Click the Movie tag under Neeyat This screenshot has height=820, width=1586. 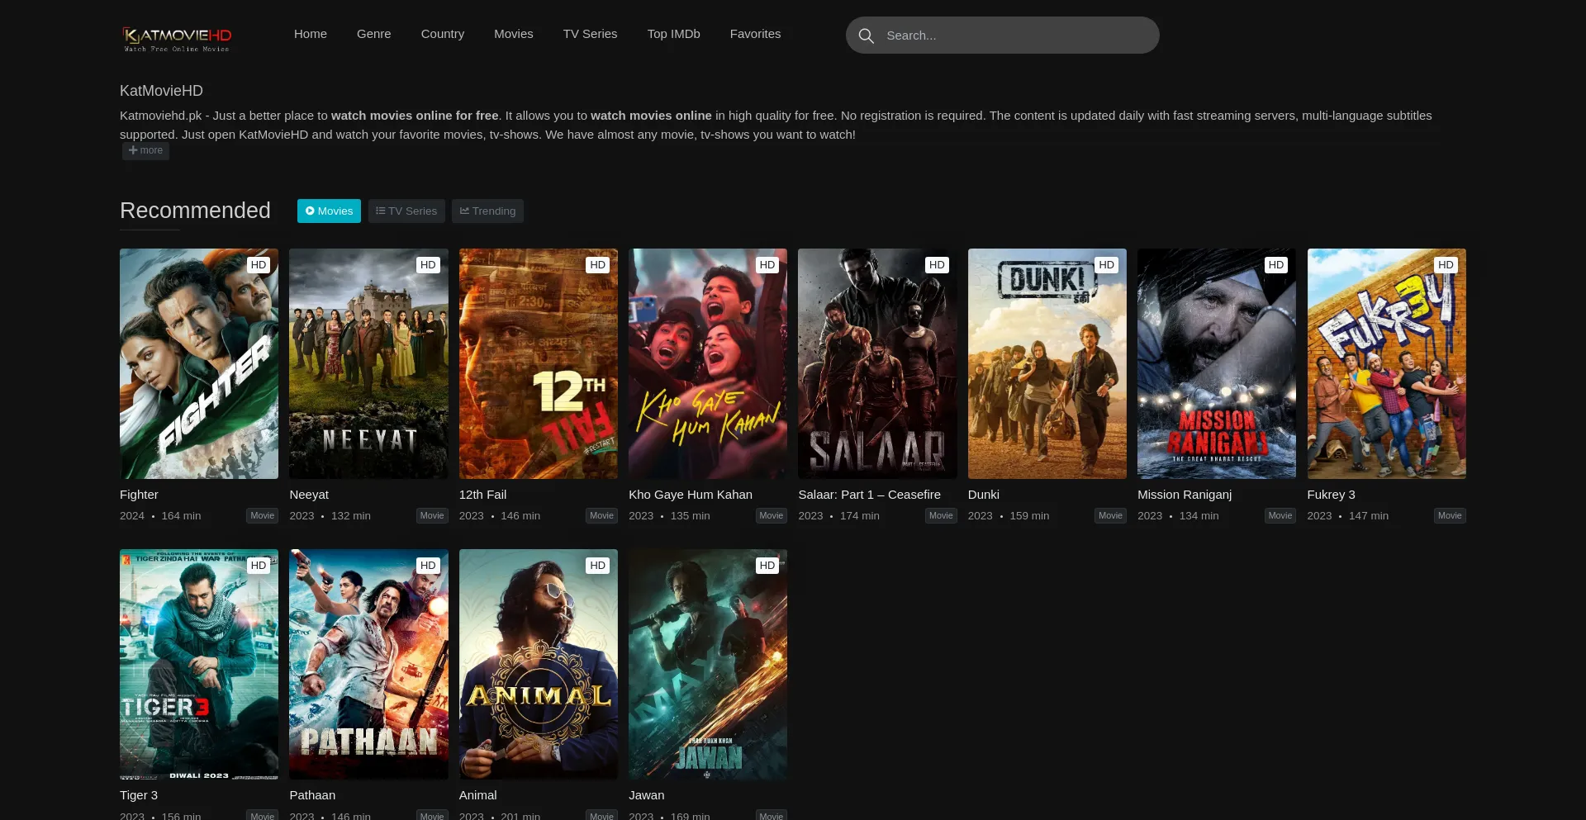coord(431,515)
